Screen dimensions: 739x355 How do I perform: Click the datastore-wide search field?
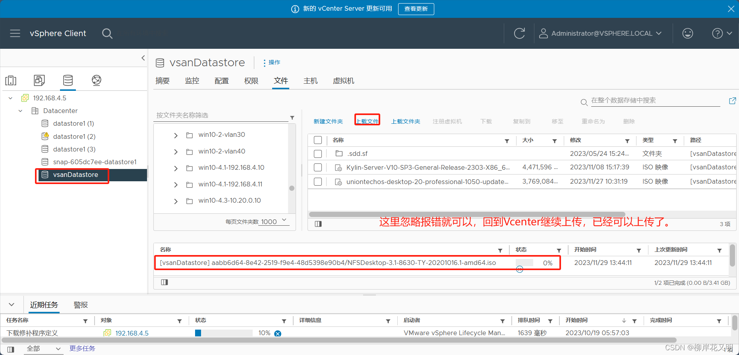point(655,101)
